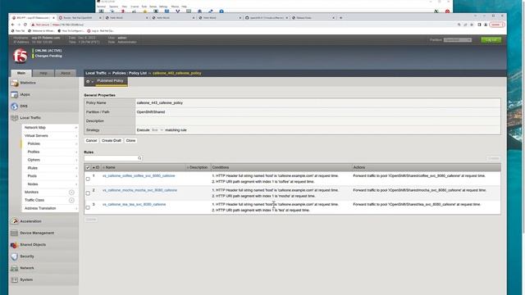The width and height of the screenshot is (525, 295).
Task: Select the Published Policy tab
Action: (110, 81)
